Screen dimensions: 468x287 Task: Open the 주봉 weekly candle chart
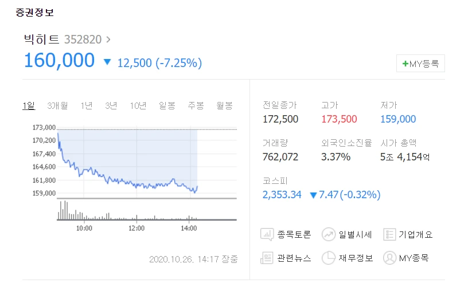pyautogui.click(x=196, y=105)
